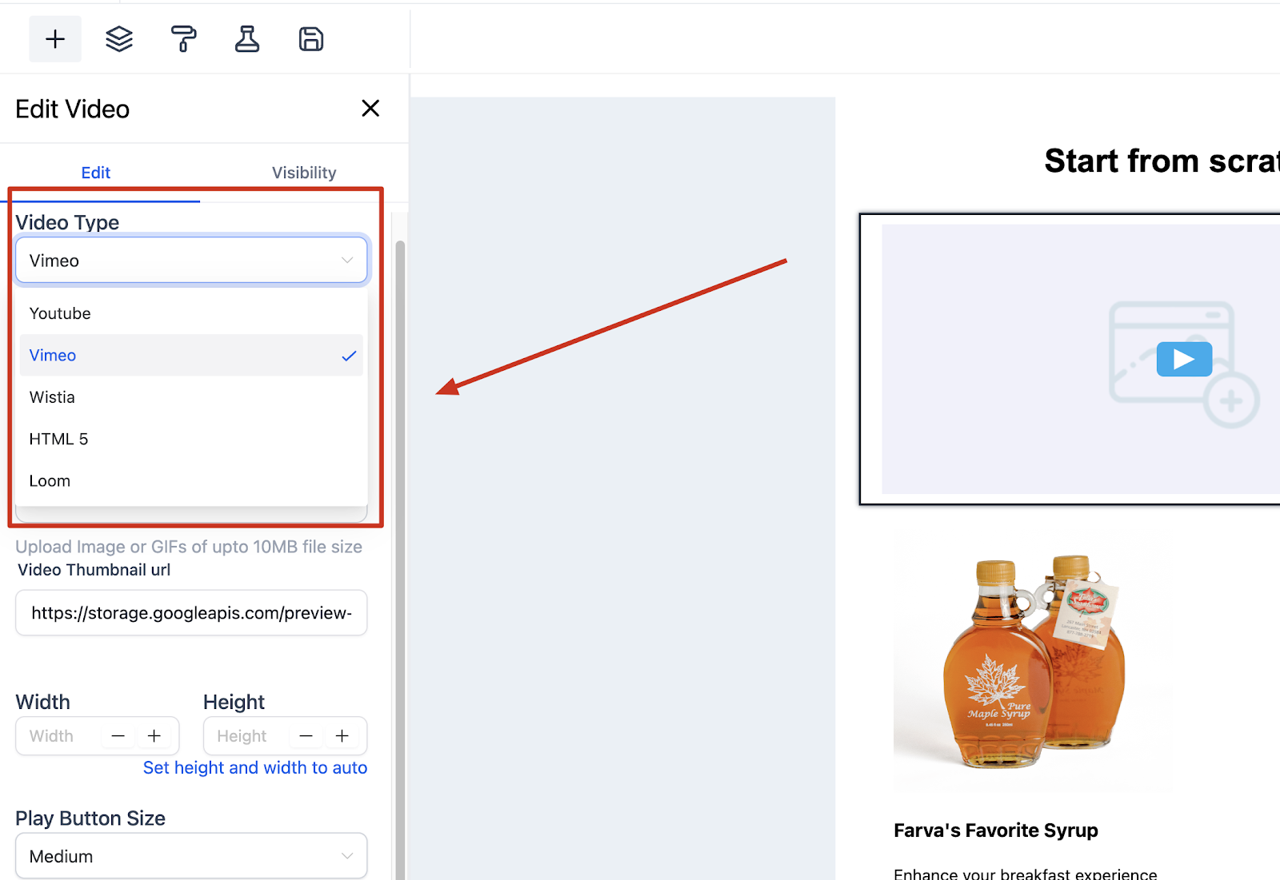The width and height of the screenshot is (1280, 880).
Task: Select Youtube from video type list
Action: pos(191,313)
